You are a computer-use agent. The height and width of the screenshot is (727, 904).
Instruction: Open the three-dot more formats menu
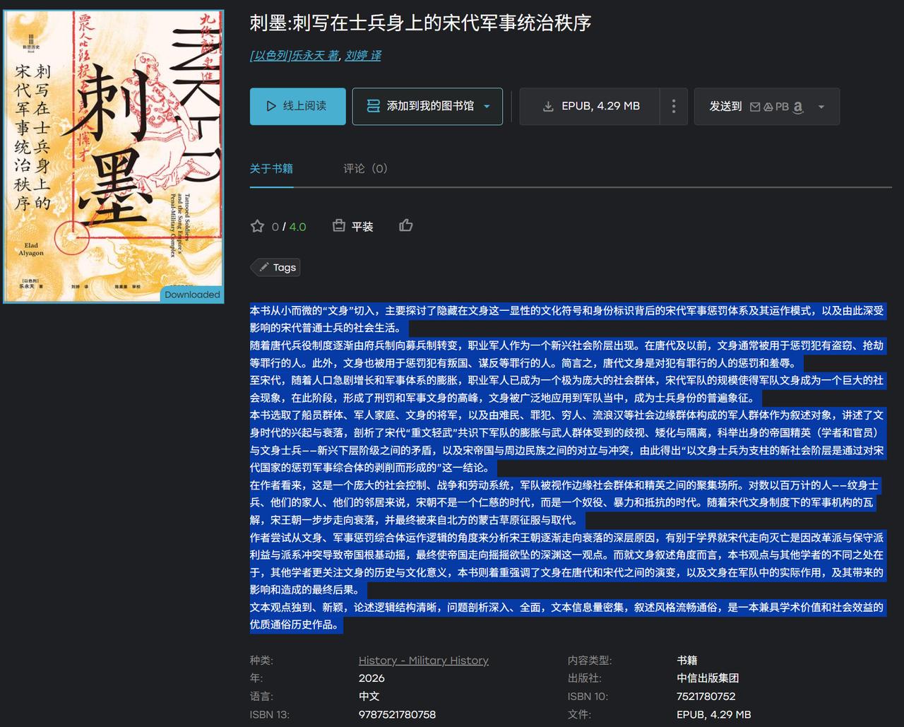pyautogui.click(x=674, y=107)
